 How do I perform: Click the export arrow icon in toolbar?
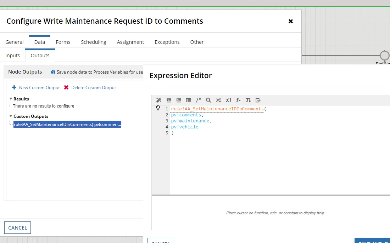258,100
